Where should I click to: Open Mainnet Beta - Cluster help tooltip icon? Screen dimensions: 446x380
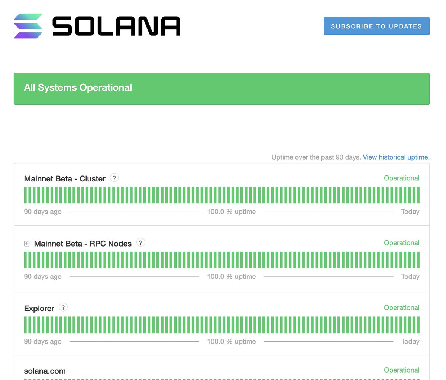coord(114,178)
